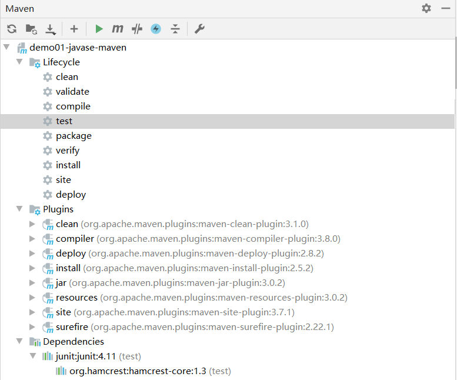Expand the clean plugin node

point(32,224)
